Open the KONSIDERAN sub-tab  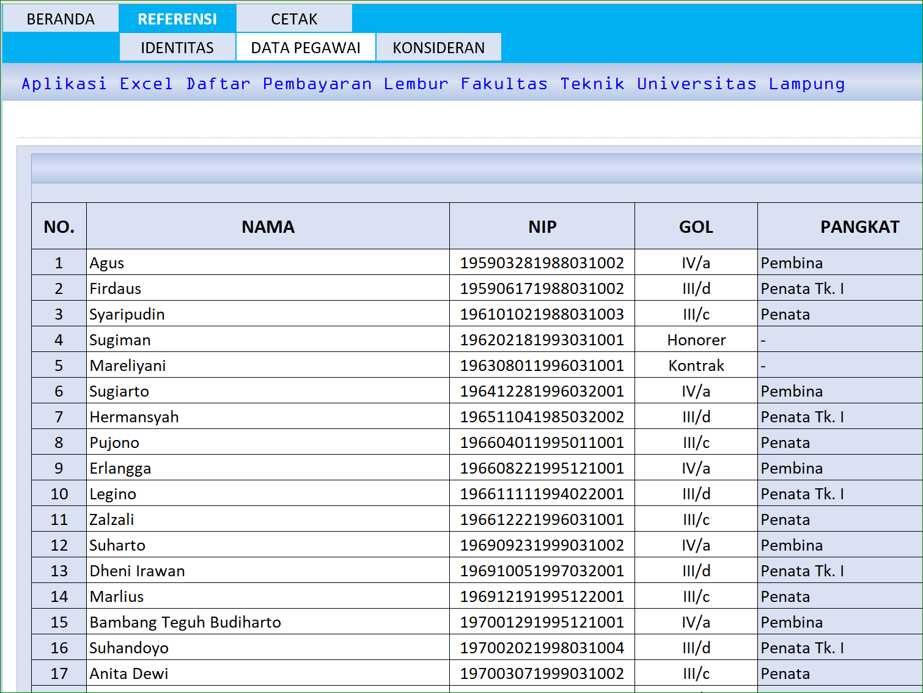(438, 46)
